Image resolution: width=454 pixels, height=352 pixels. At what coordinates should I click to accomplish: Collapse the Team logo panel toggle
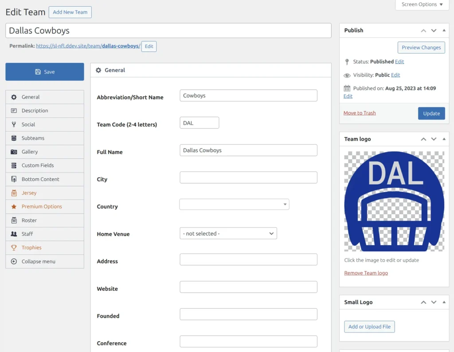(444, 139)
